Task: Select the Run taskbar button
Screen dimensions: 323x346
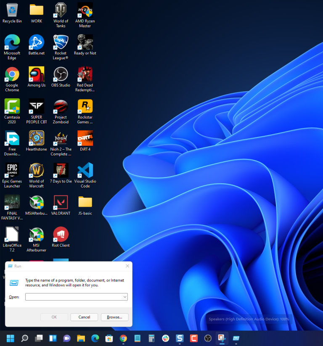Action: [x=236, y=338]
